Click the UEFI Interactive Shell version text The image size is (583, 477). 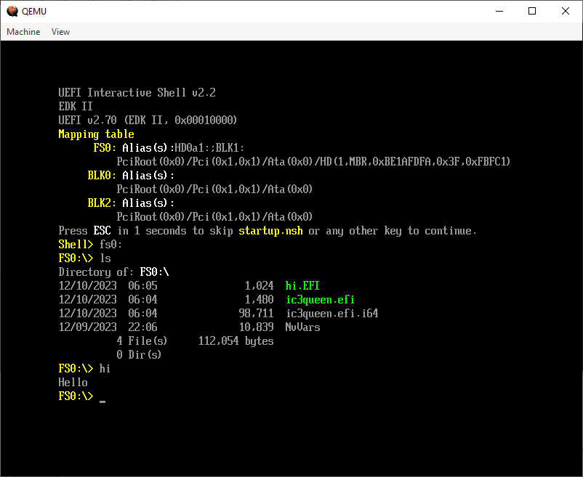coord(137,92)
